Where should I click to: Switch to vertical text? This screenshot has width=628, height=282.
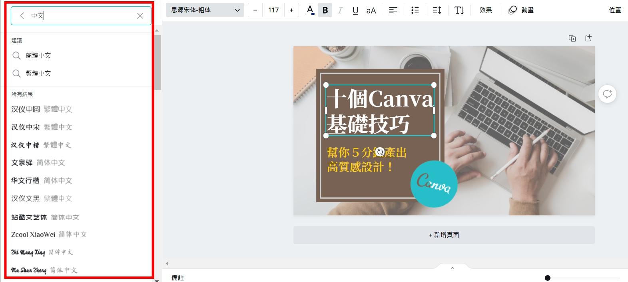pyautogui.click(x=459, y=10)
